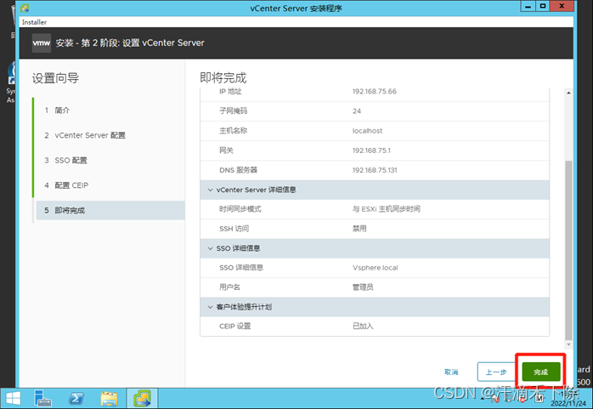Collapse the 客户体验提升计划 section
The image size is (593, 409).
point(211,306)
